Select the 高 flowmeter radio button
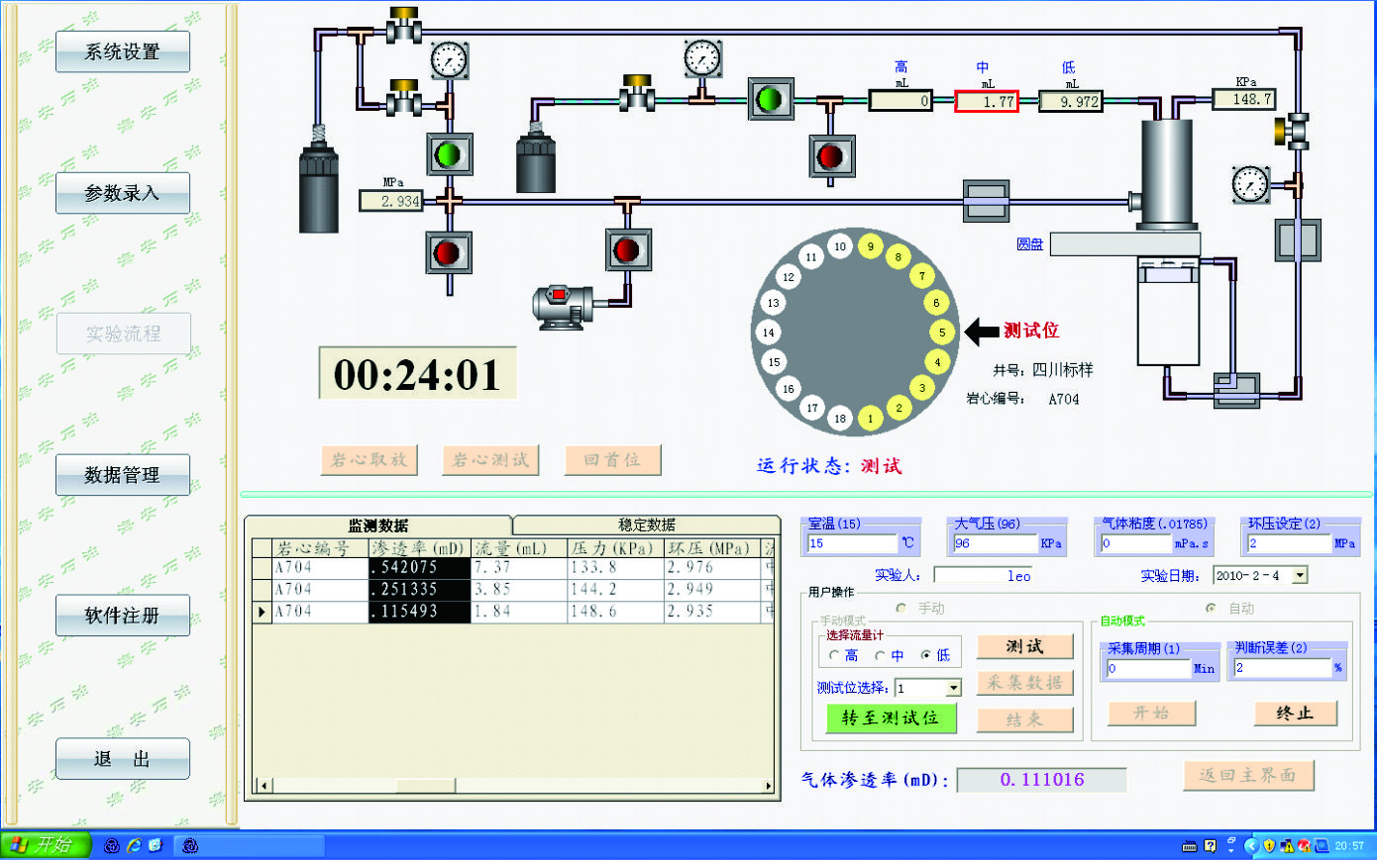Image resolution: width=1377 pixels, height=860 pixels. tap(835, 655)
